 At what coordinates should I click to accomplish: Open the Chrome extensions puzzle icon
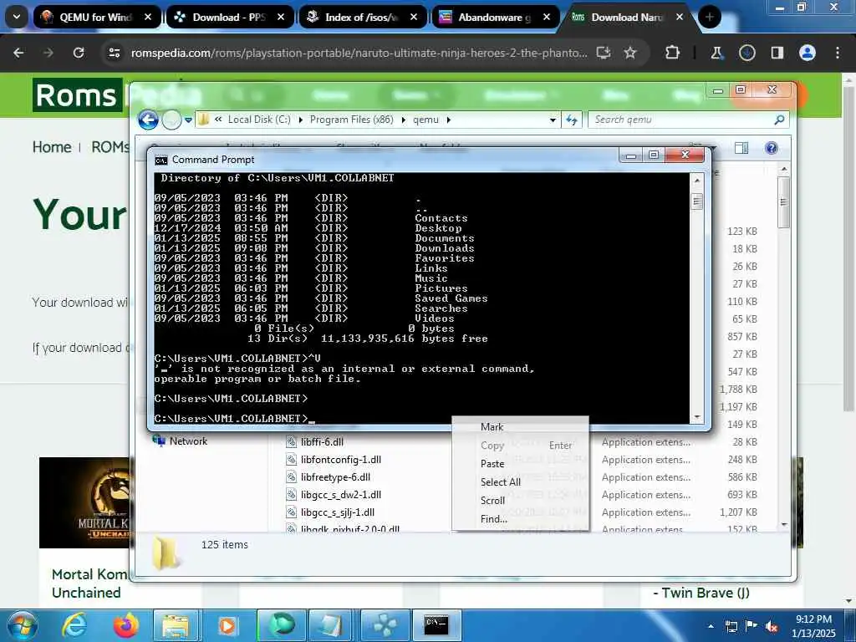coord(673,53)
